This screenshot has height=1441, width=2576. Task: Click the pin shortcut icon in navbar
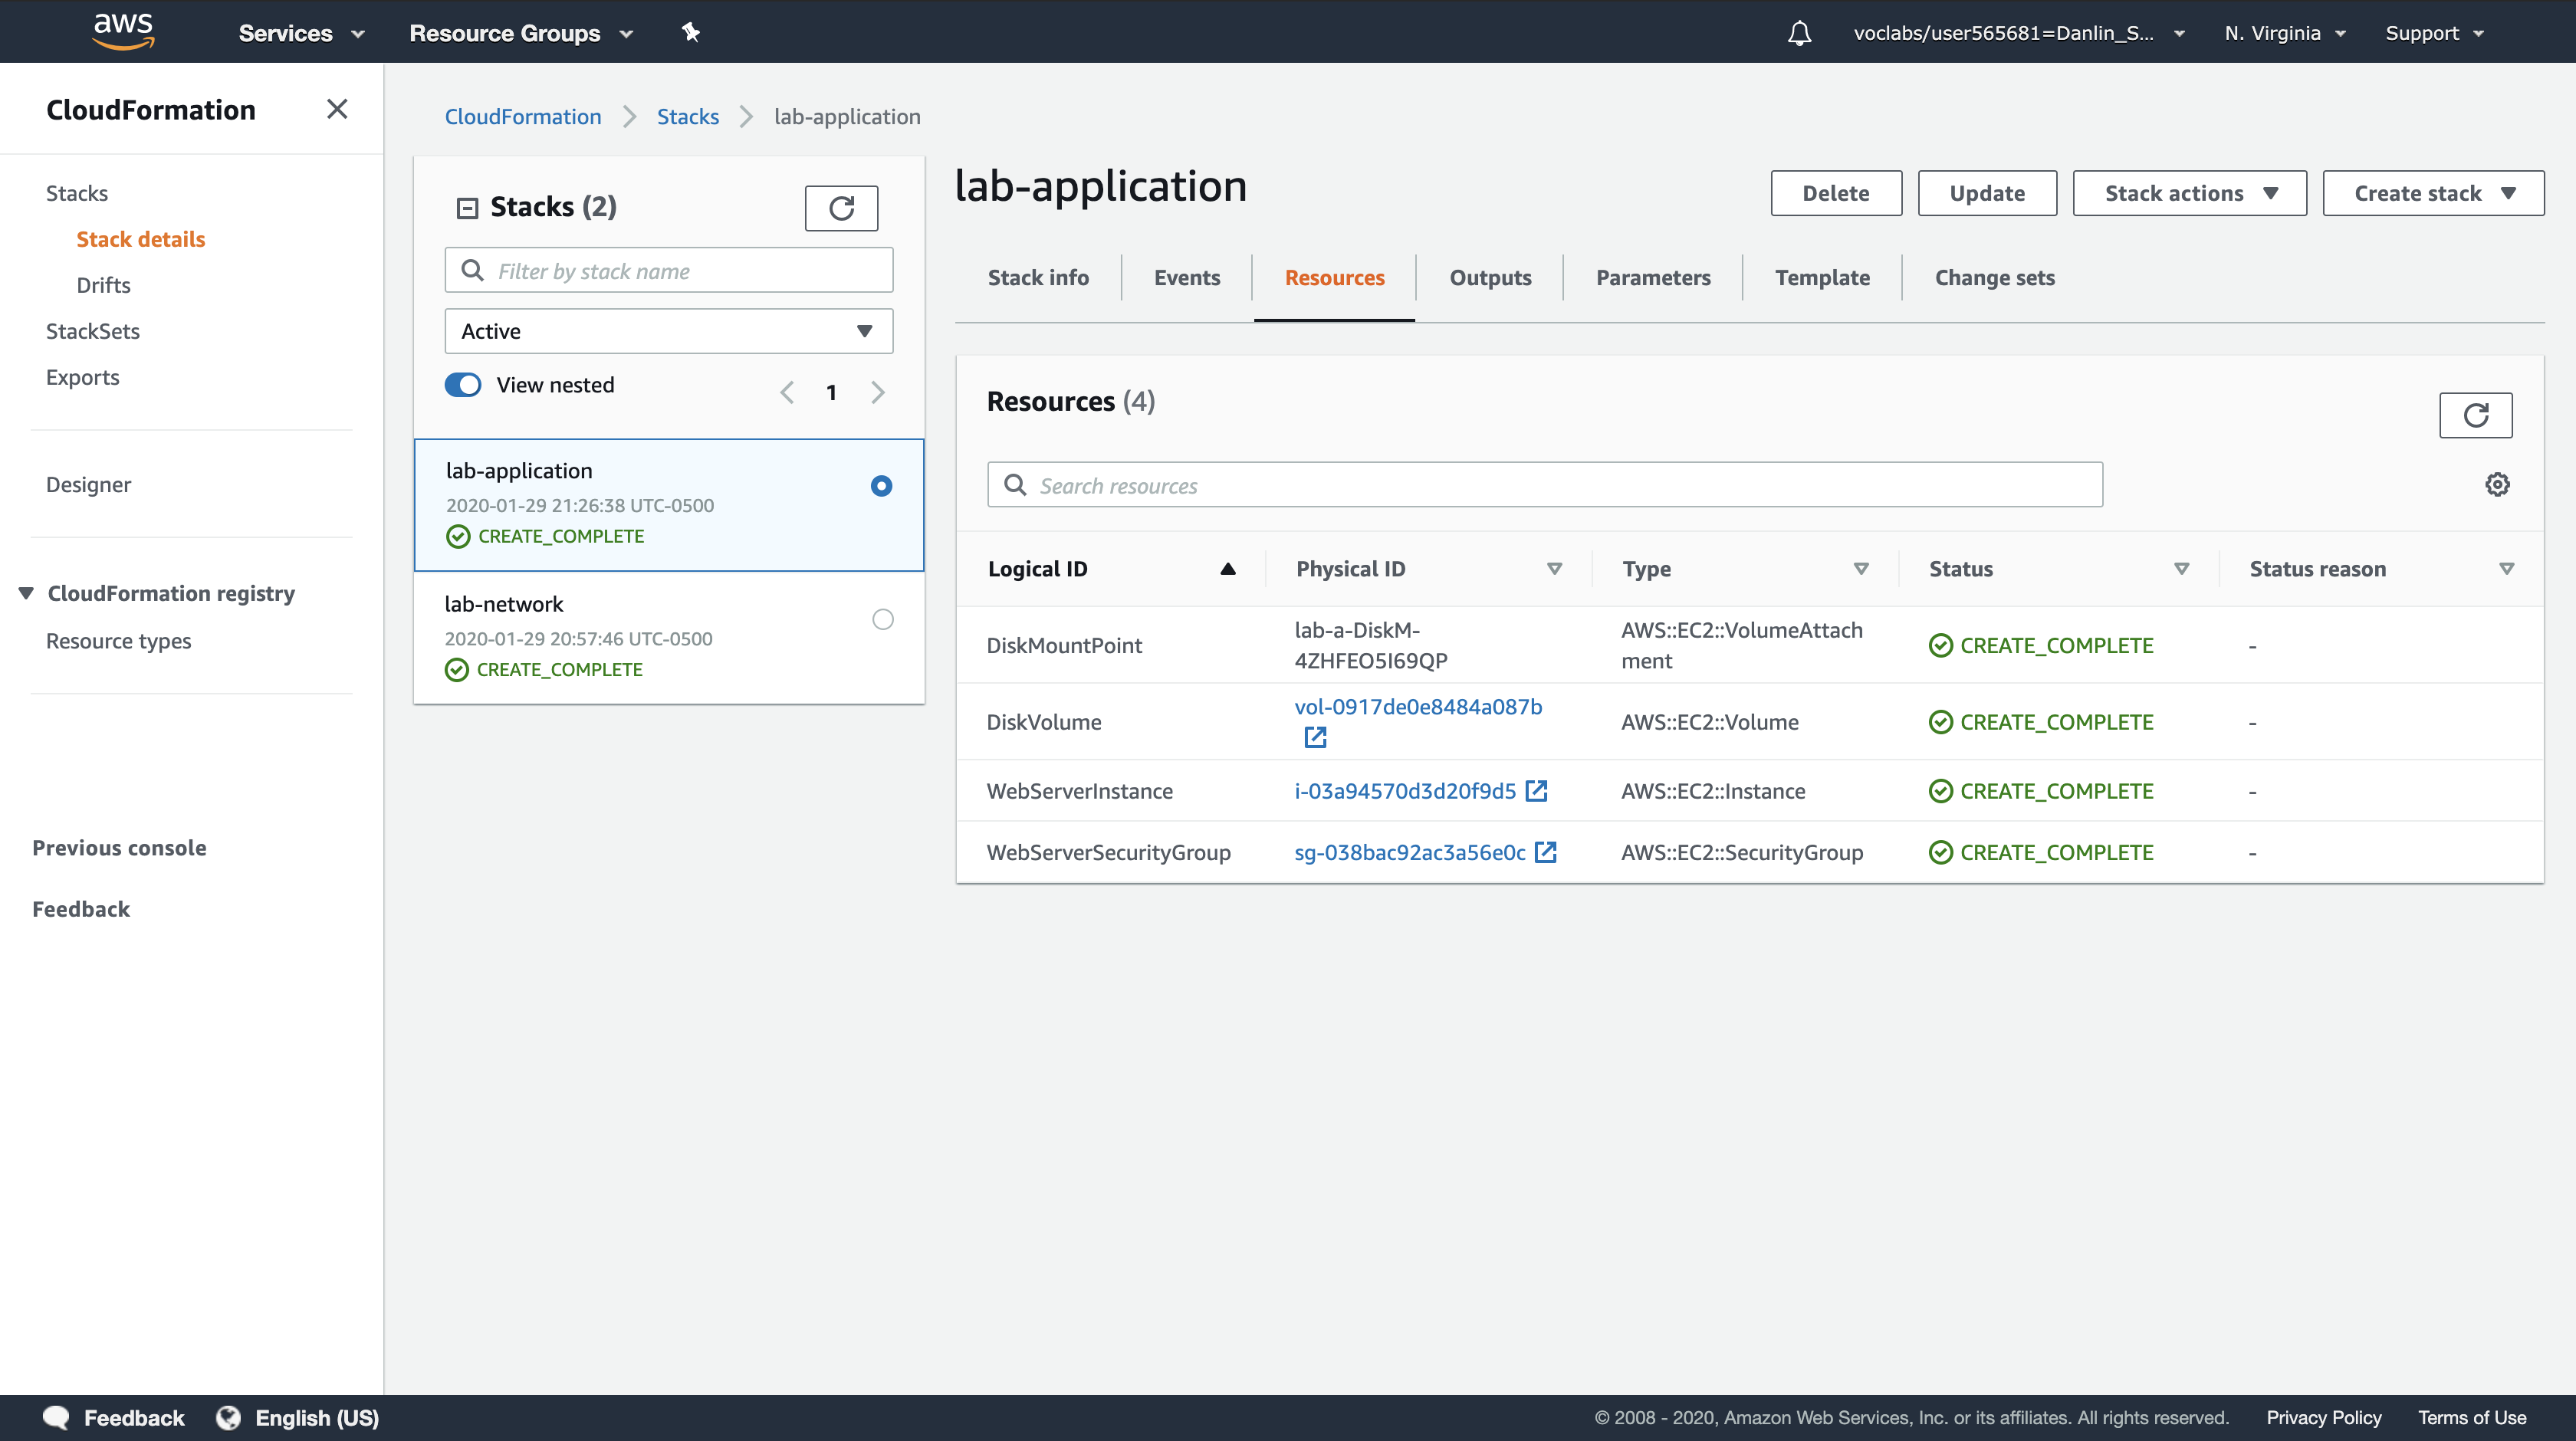[x=690, y=33]
